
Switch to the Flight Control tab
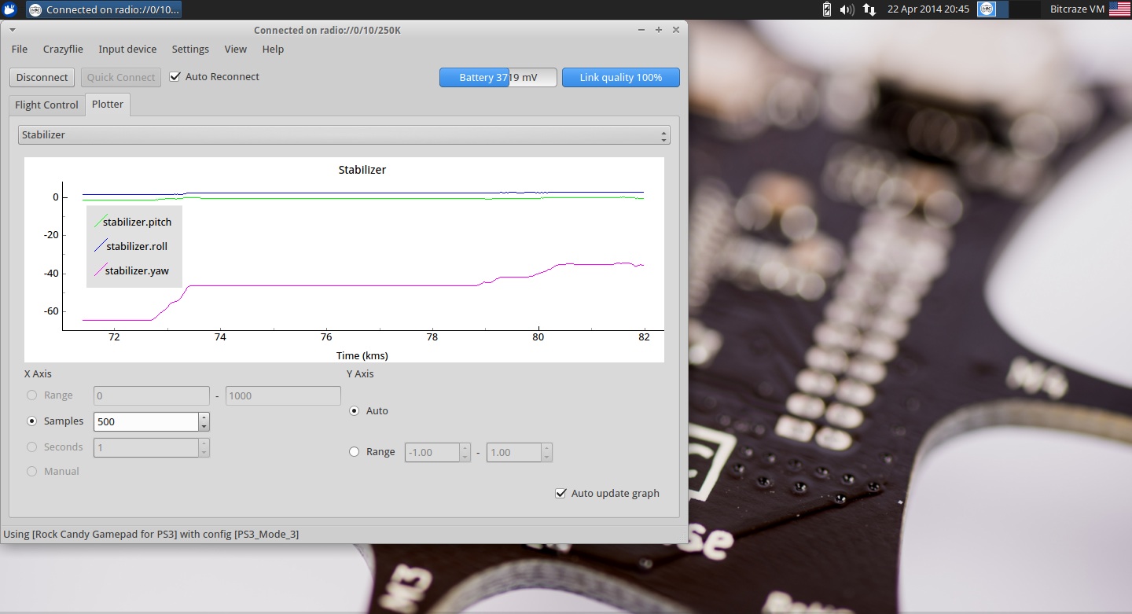click(x=46, y=105)
